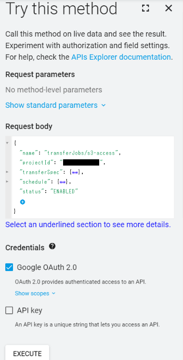The image size is (183, 360).
Task: Unfold schedule using the gutter triangle
Action: coord(7,181)
